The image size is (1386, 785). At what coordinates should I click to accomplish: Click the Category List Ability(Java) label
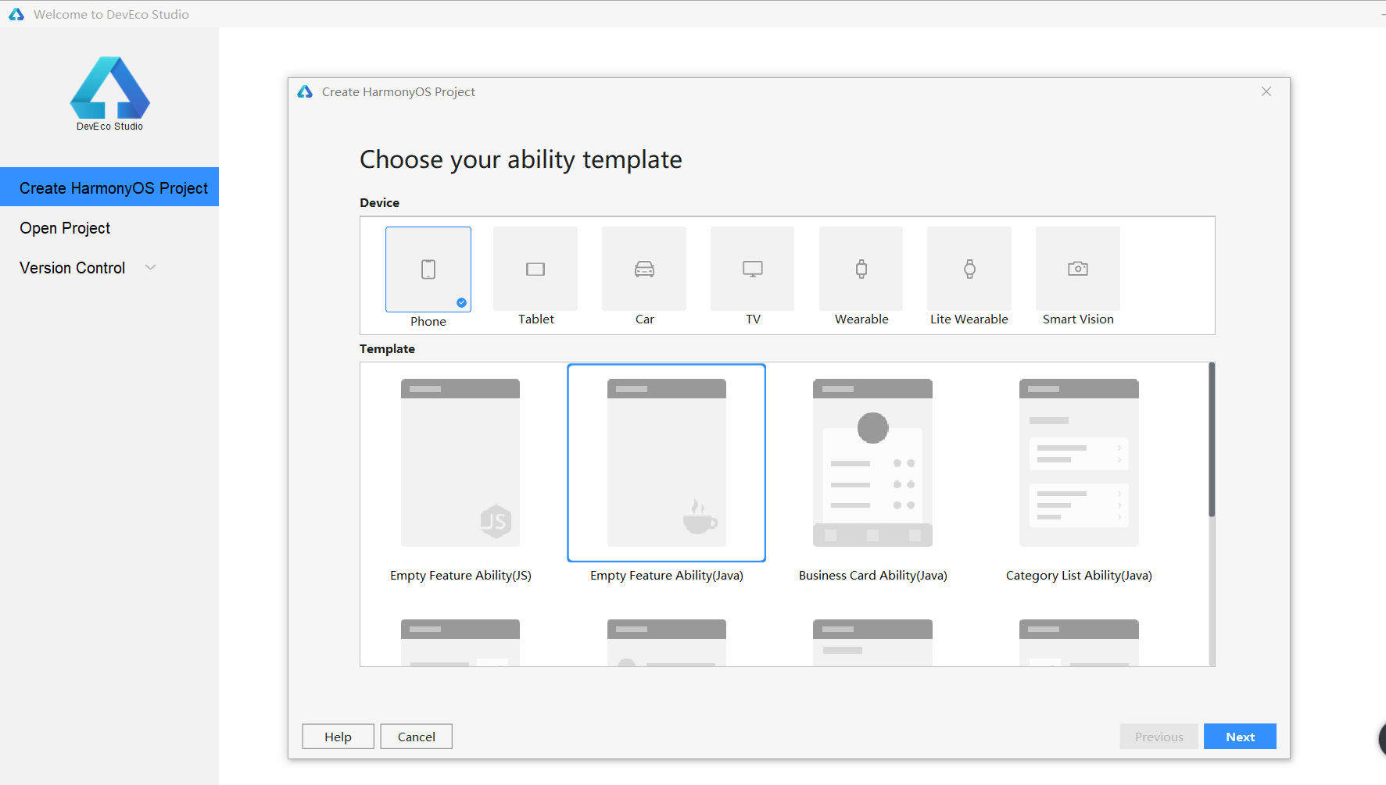pos(1079,576)
